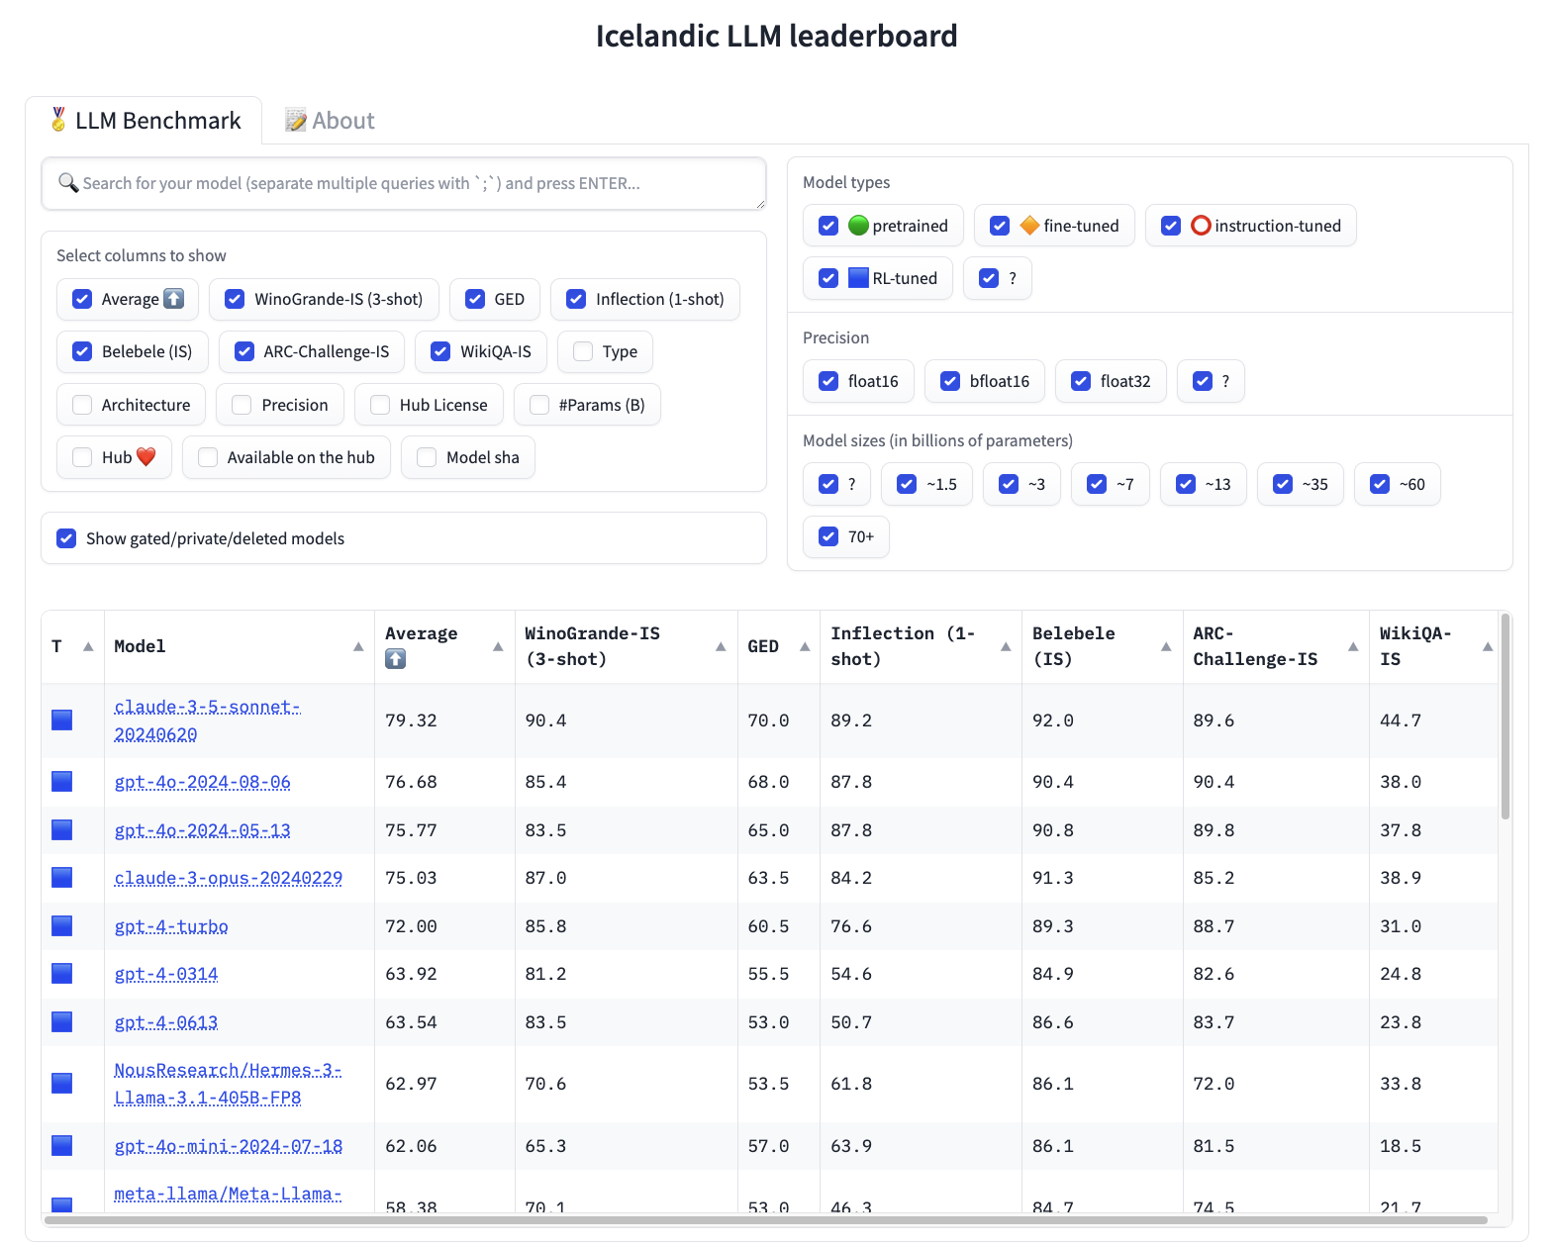Image resolution: width=1554 pixels, height=1247 pixels.
Task: Toggle the float32 precision filter
Action: [x=1081, y=381]
